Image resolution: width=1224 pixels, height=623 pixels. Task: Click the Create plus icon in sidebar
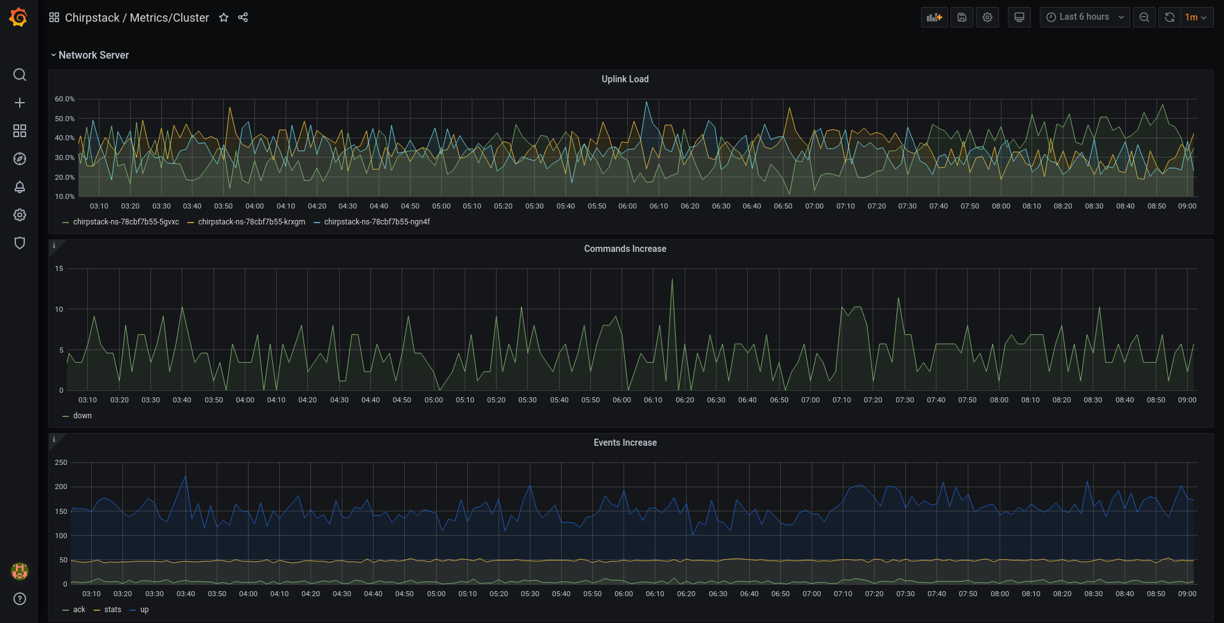pyautogui.click(x=20, y=103)
